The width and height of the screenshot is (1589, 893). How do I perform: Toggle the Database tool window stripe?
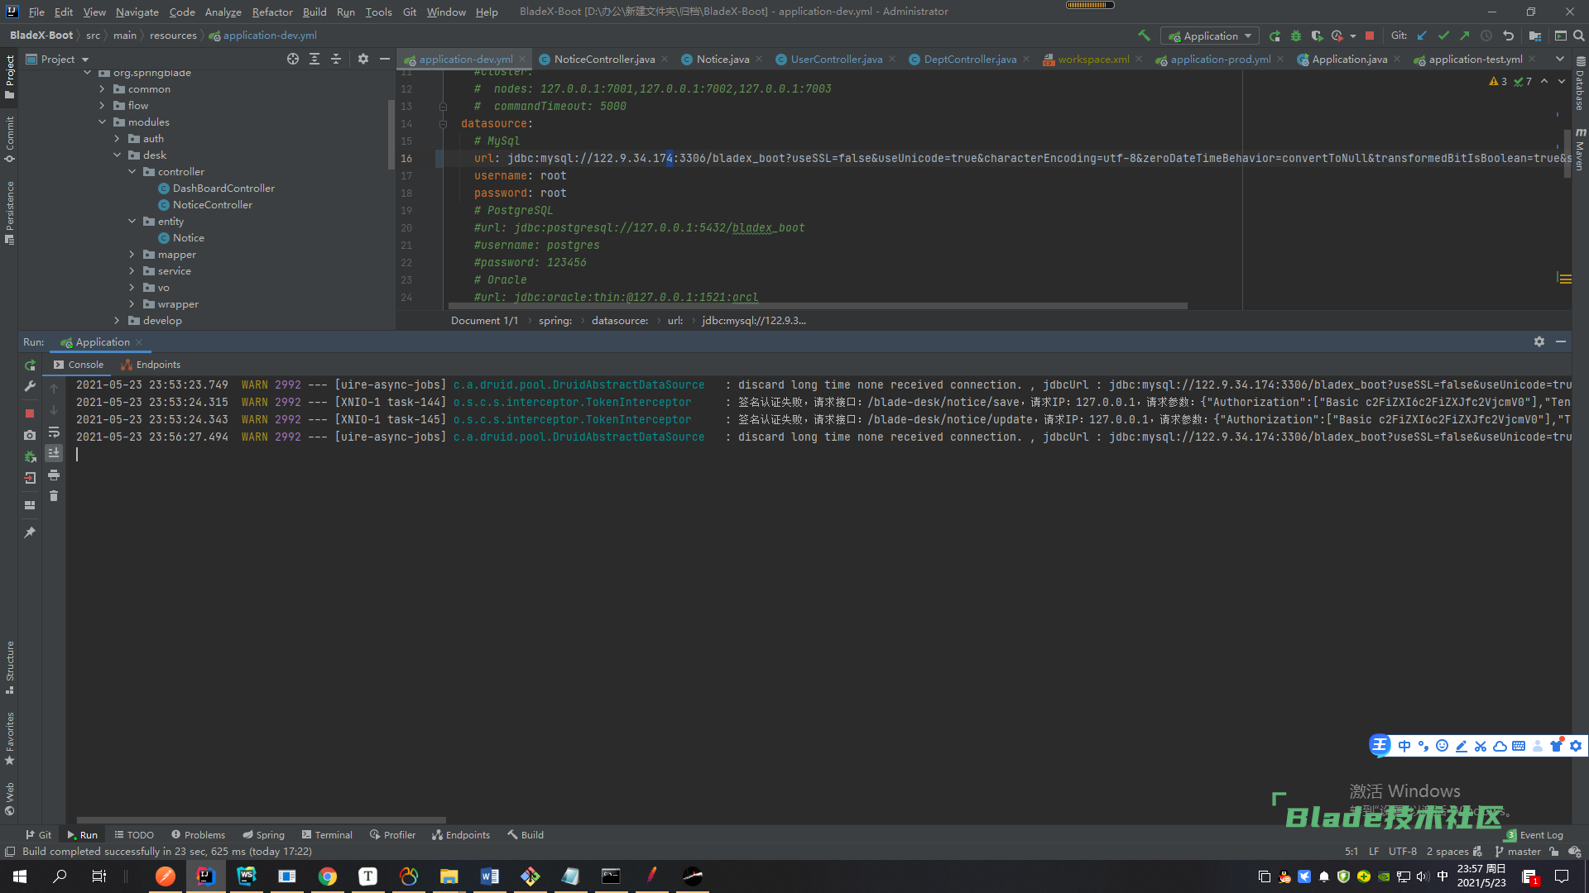click(1580, 84)
